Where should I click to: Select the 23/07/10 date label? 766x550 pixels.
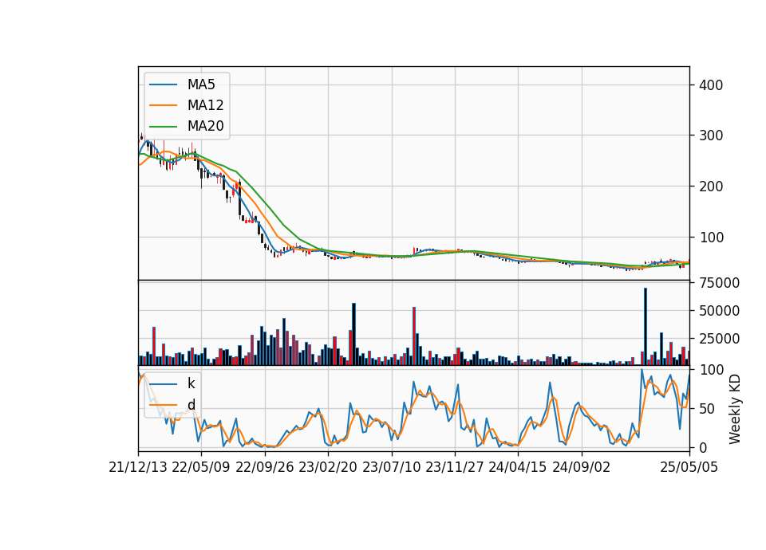tap(391, 467)
